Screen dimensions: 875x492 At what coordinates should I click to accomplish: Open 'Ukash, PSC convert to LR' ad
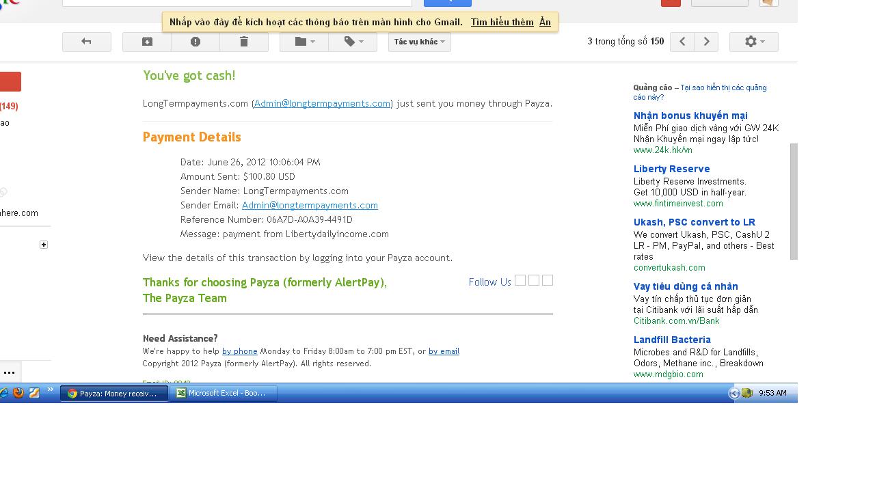695,222
